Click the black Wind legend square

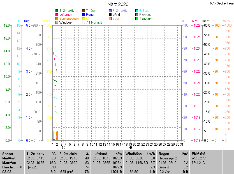[110, 15]
